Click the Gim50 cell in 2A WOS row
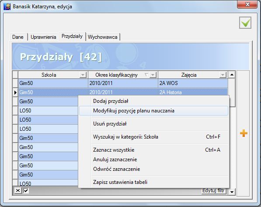The width and height of the screenshot is (261, 207). tap(53, 83)
